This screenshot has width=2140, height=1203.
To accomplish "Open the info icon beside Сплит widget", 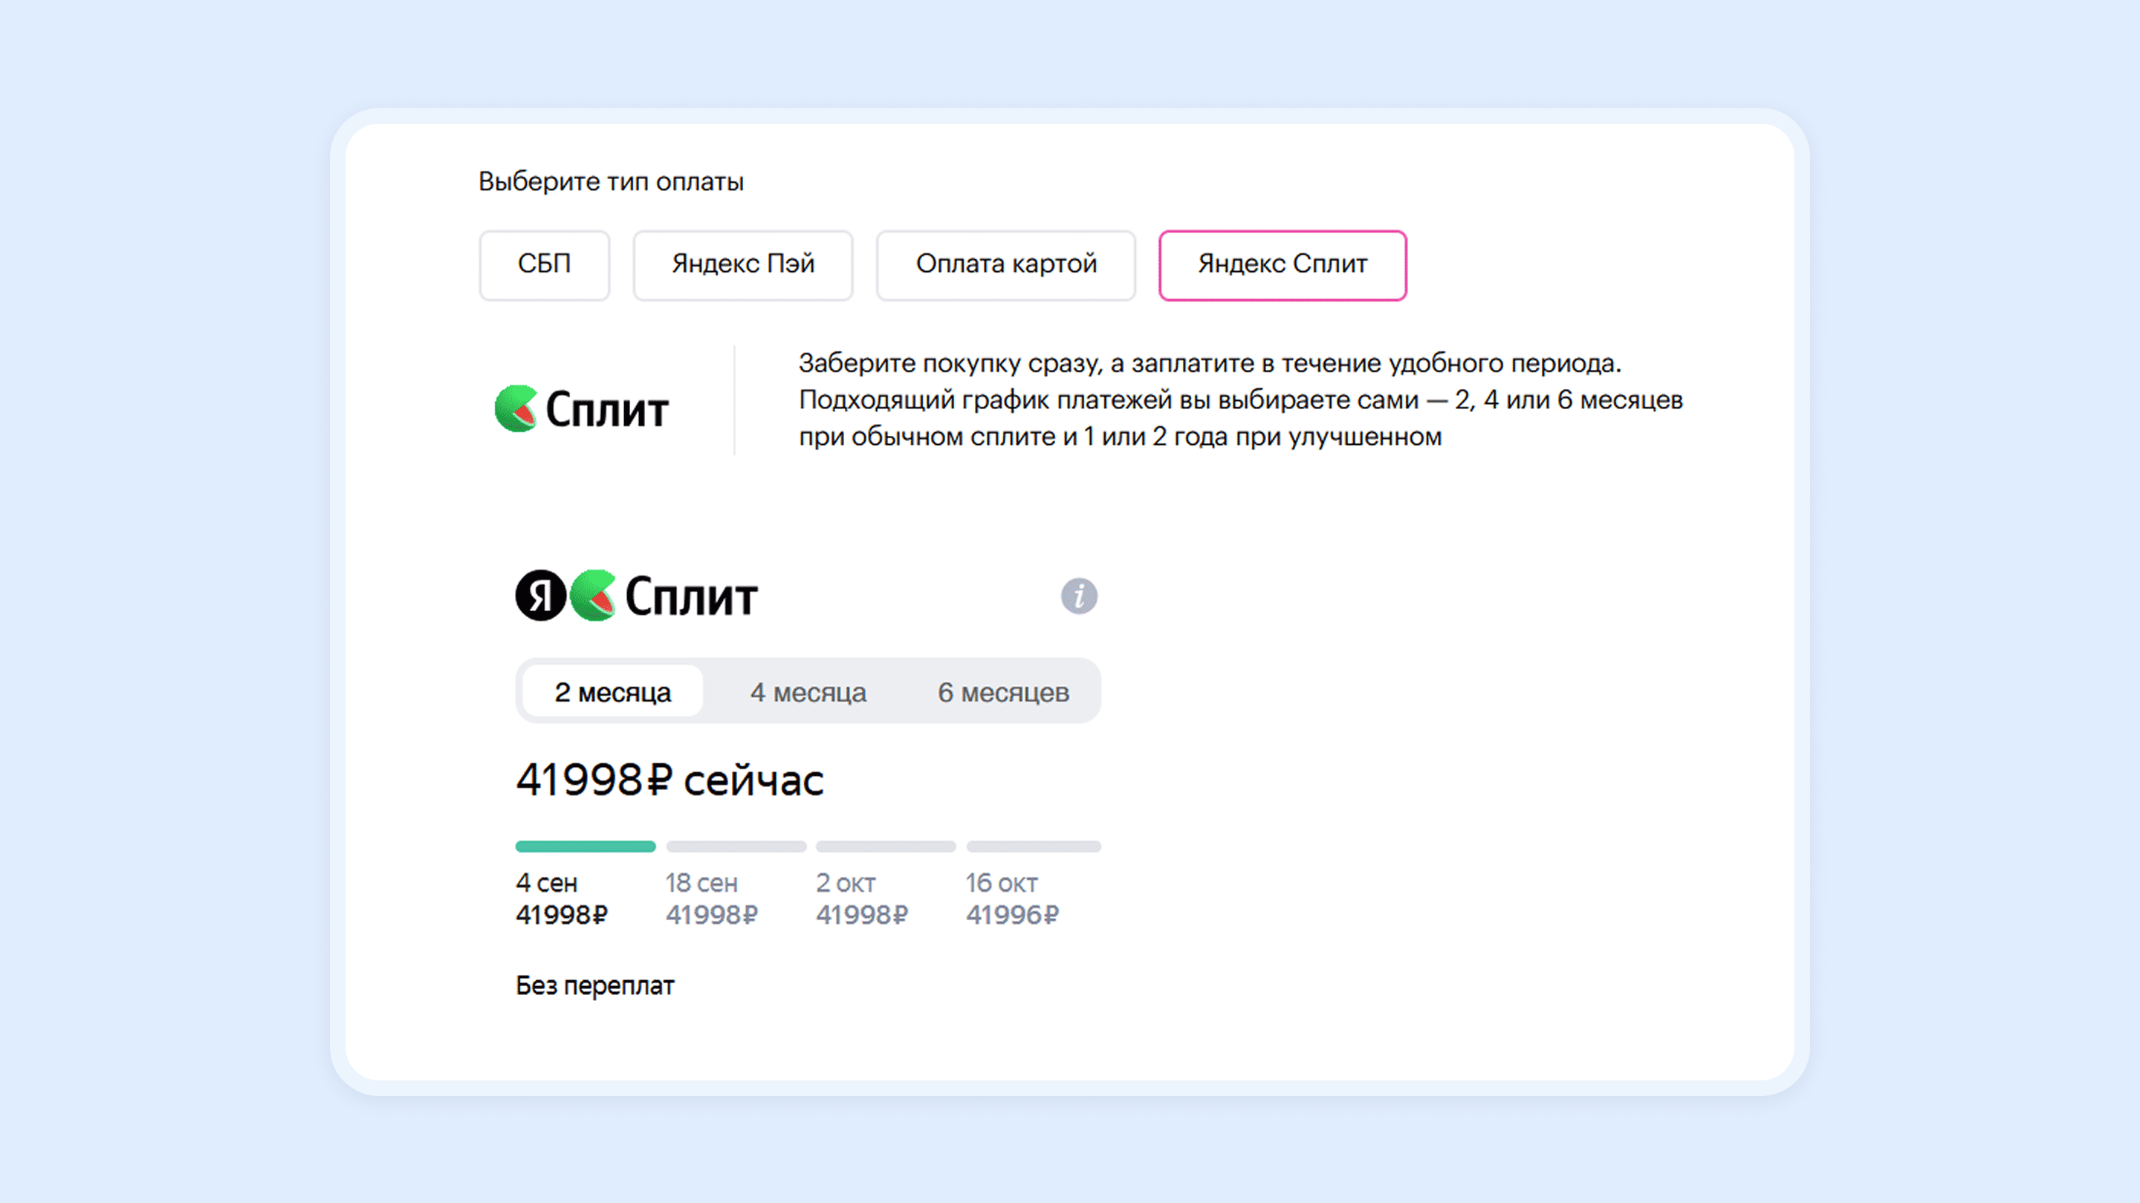I will pyautogui.click(x=1078, y=596).
